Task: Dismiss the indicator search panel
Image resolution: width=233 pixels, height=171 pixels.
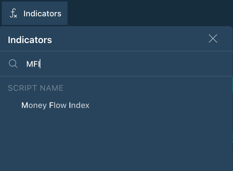Action: point(213,39)
